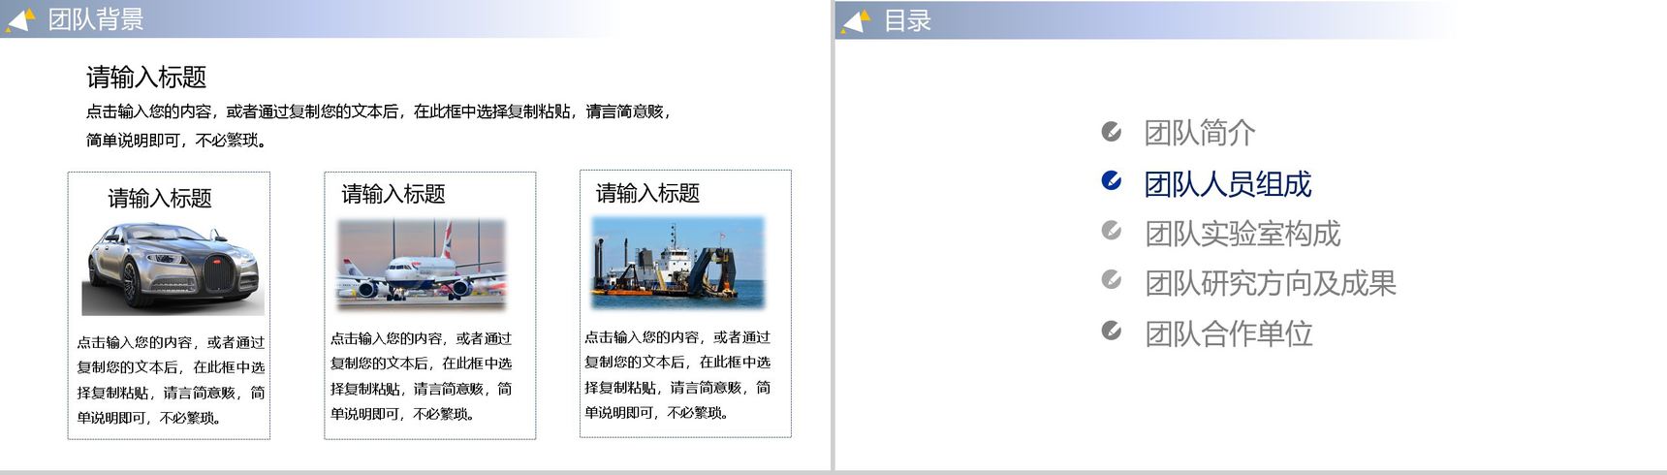
Task: Click the bullet icon next to 团队实验室构成
Action: pyautogui.click(x=1112, y=231)
